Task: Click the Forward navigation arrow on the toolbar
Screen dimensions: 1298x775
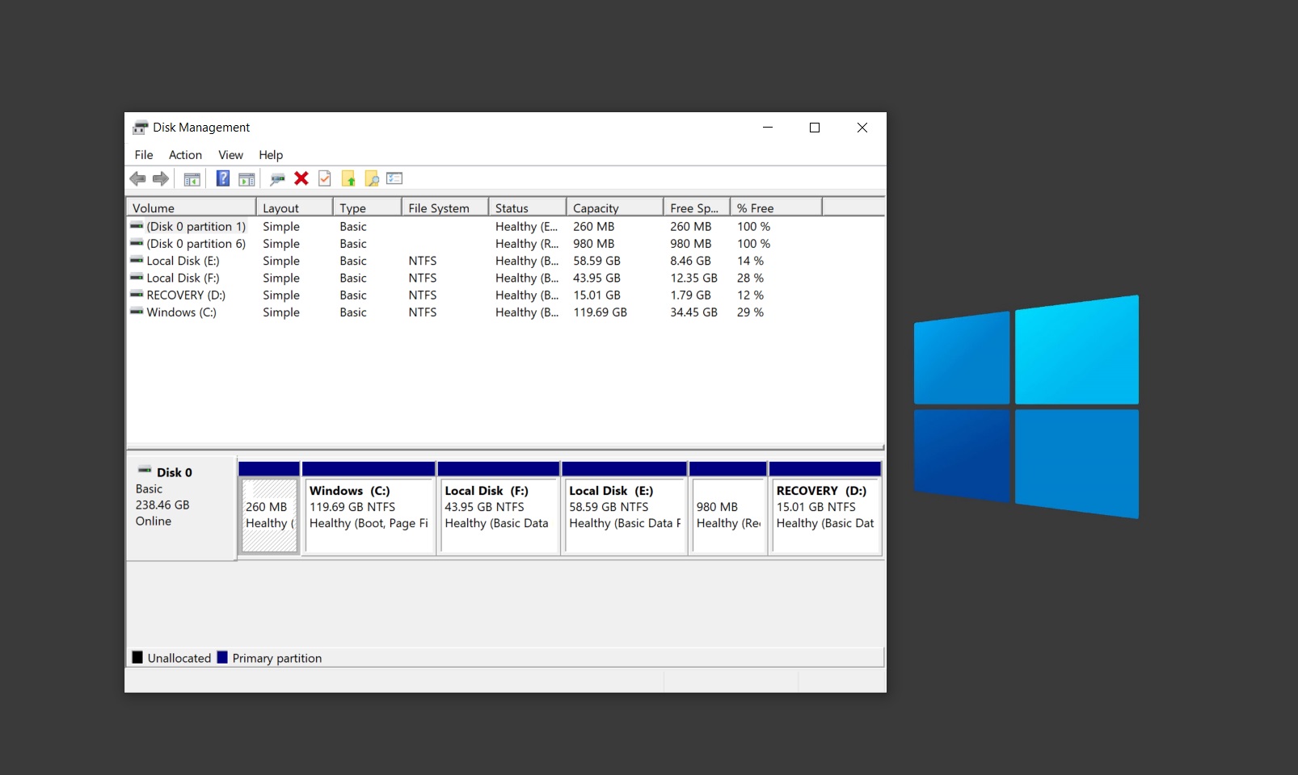Action: coord(160,178)
